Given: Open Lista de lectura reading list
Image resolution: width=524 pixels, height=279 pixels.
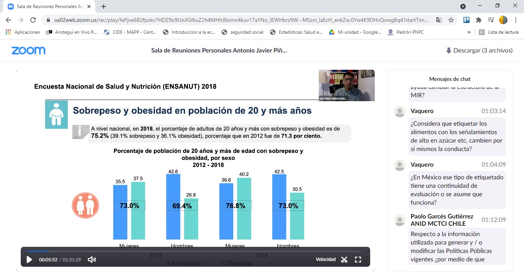Looking at the screenshot, I should 499,32.
